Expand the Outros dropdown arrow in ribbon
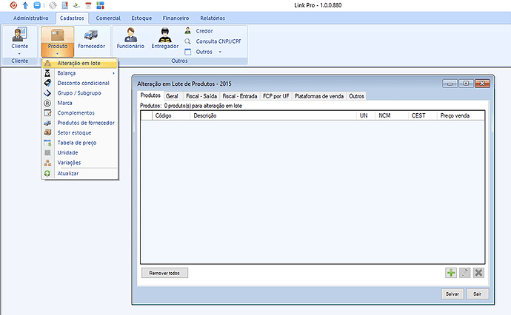 pyautogui.click(x=220, y=52)
